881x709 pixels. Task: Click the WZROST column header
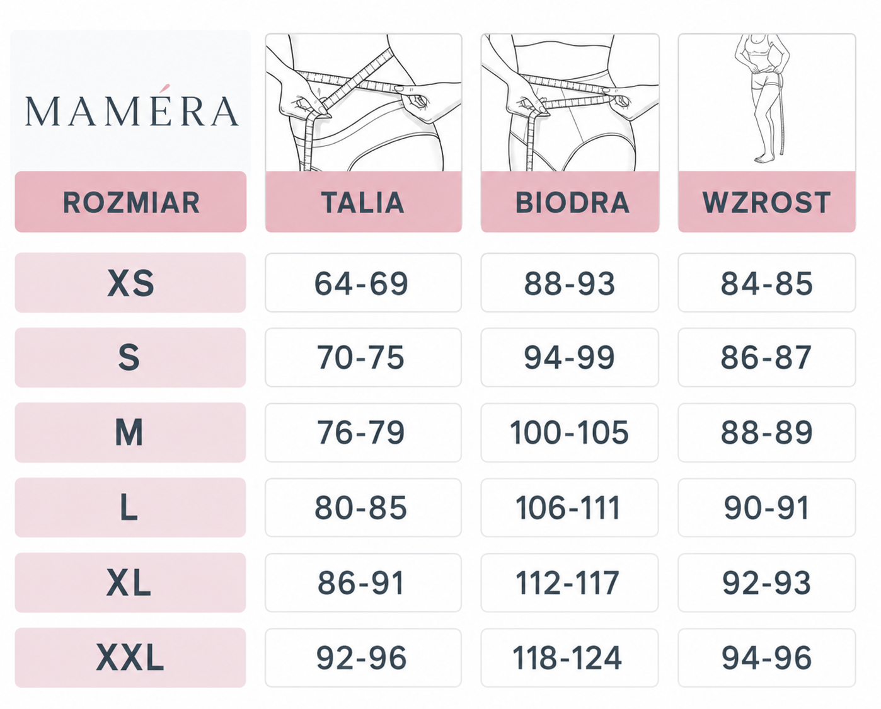(x=767, y=202)
